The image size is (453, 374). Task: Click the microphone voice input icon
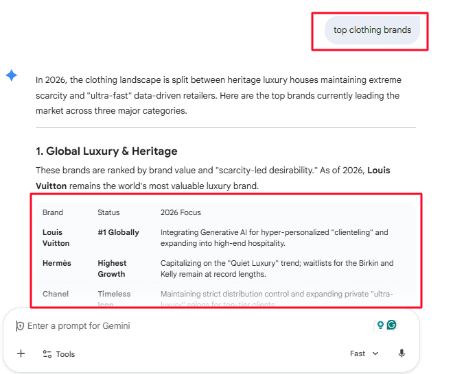402,353
